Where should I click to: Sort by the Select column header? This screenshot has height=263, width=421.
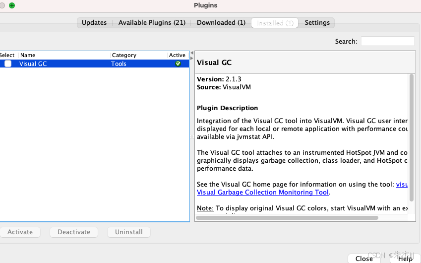8,55
